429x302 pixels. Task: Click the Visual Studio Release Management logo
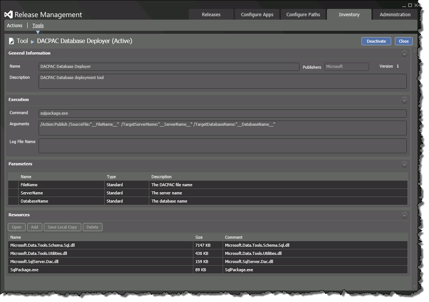pyautogui.click(x=9, y=15)
